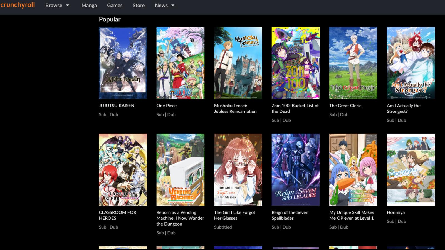
Task: Click Reborn as a Vending Machine title link
Action: (x=180, y=218)
